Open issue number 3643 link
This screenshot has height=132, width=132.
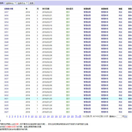click(x=6, y=59)
